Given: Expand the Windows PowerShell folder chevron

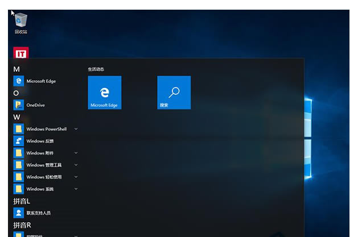Looking at the screenshot, I should (x=76, y=129).
